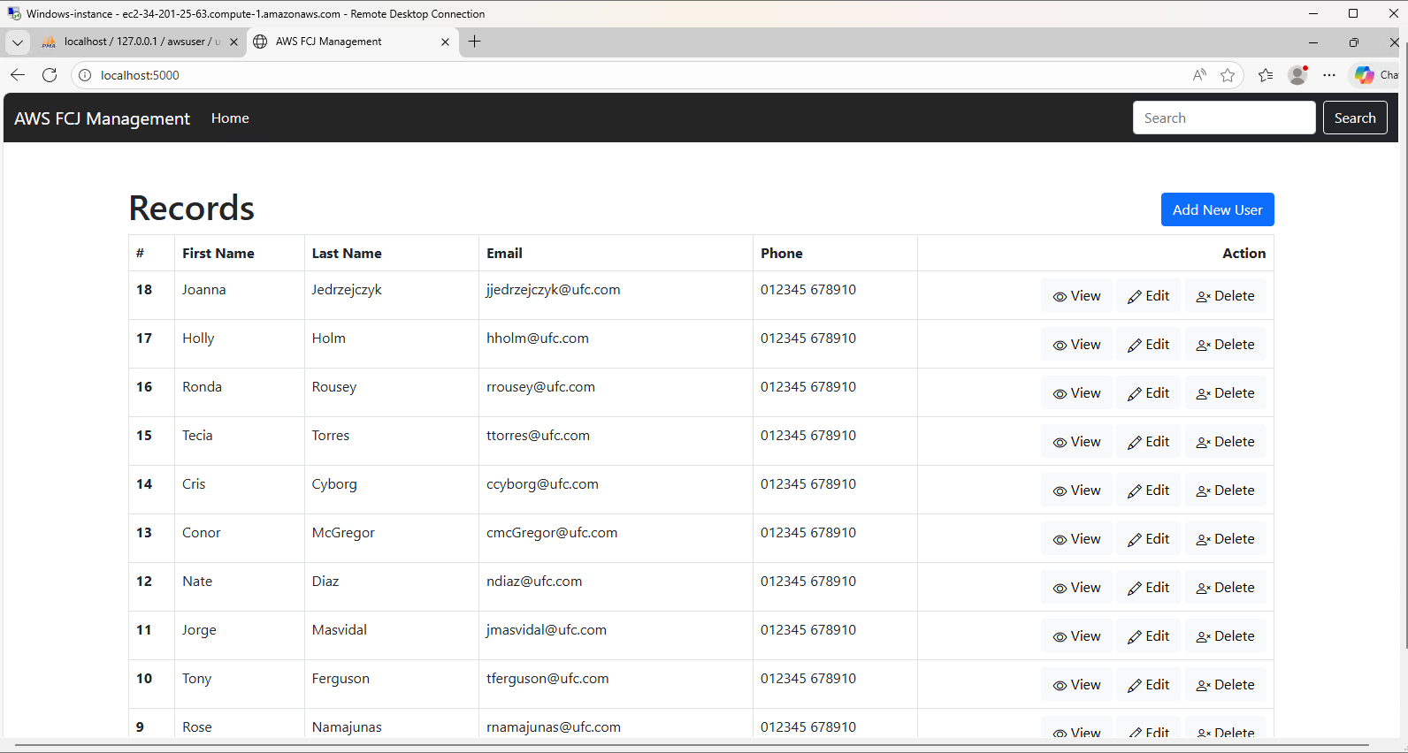The image size is (1408, 753).
Task: Focus the Search input field
Action: pos(1224,118)
